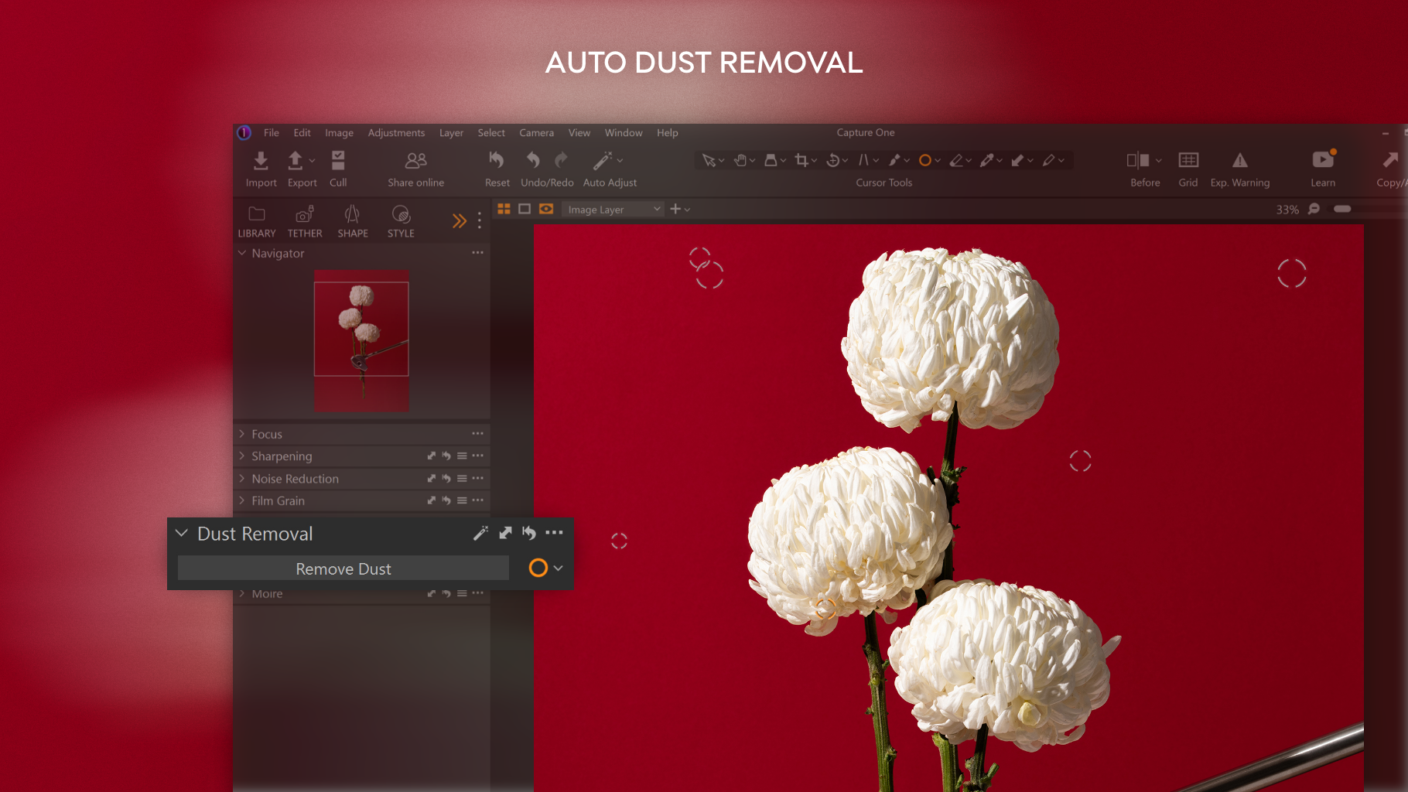Activate the Pan (hand) cursor tool

coord(741,160)
